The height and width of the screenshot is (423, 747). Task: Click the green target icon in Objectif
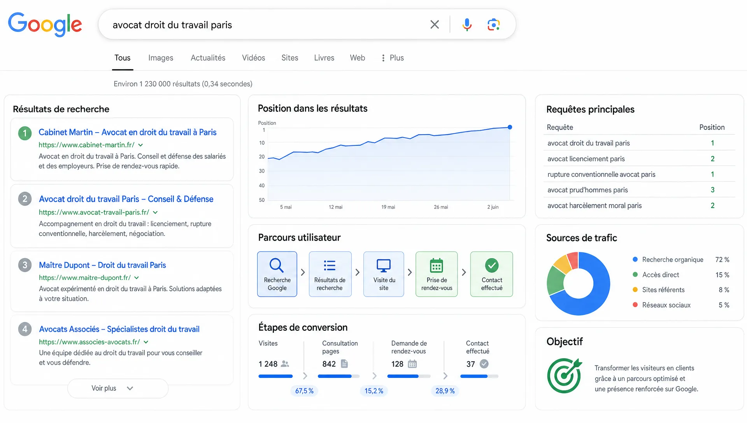point(565,376)
